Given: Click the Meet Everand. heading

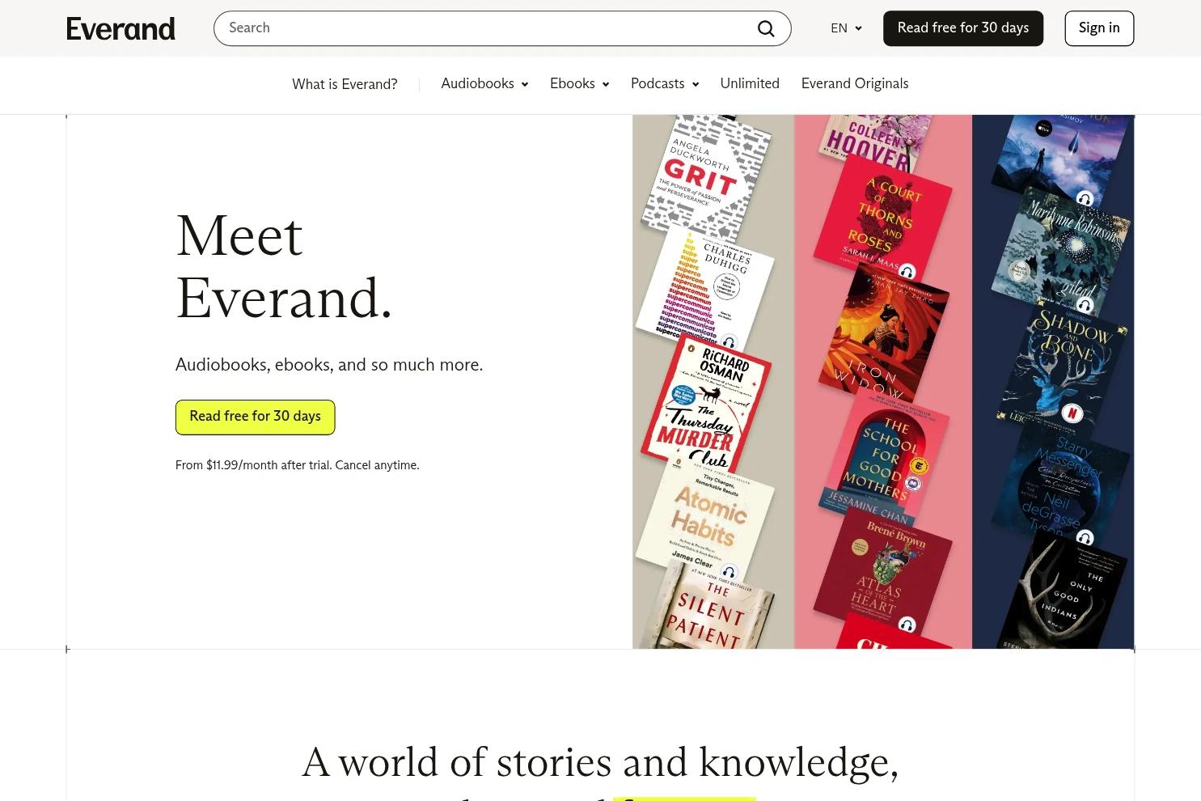Looking at the screenshot, I should (284, 268).
